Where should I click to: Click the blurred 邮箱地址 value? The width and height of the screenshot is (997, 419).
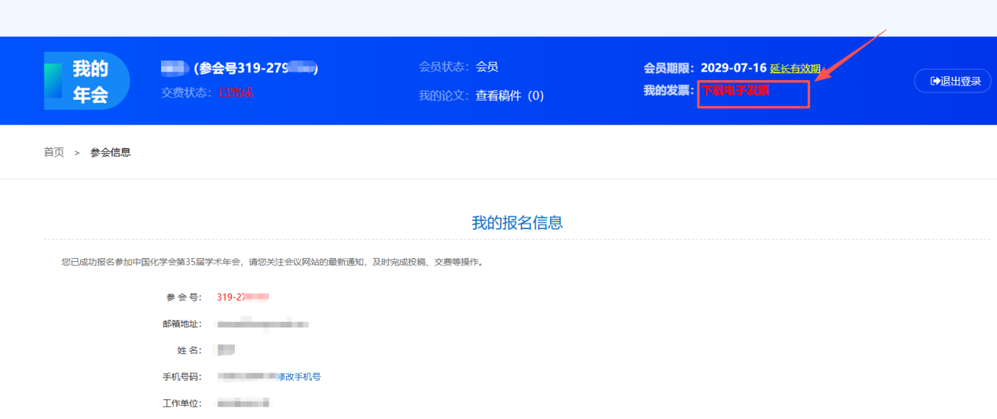(x=262, y=323)
